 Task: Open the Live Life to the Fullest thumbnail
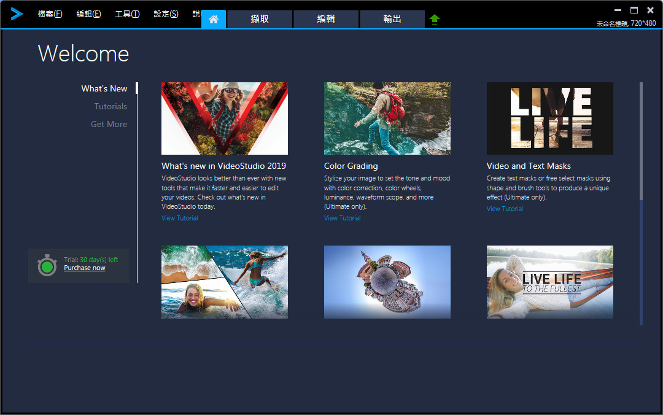[x=549, y=282]
